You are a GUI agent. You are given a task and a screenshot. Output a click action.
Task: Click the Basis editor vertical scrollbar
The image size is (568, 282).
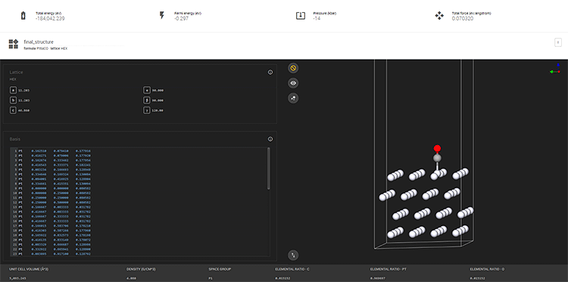point(268,168)
